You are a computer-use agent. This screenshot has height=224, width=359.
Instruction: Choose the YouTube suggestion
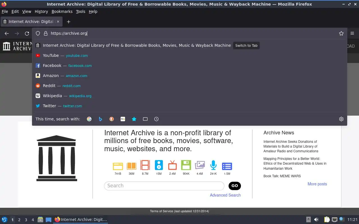coord(189,55)
